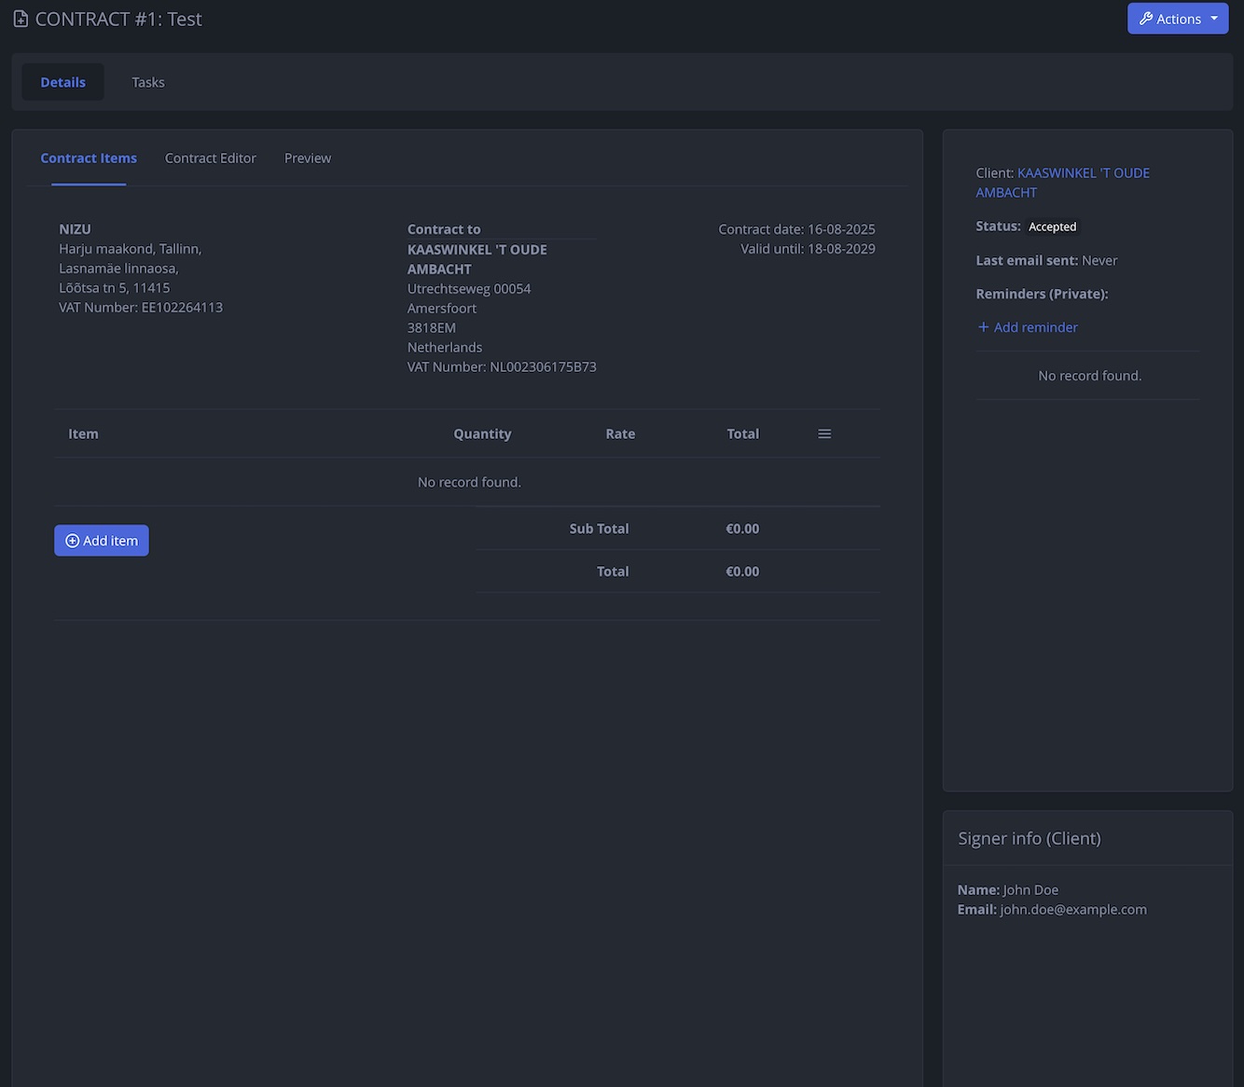The height and width of the screenshot is (1087, 1244).
Task: Click the plus circle icon on Add item
Action: (72, 540)
